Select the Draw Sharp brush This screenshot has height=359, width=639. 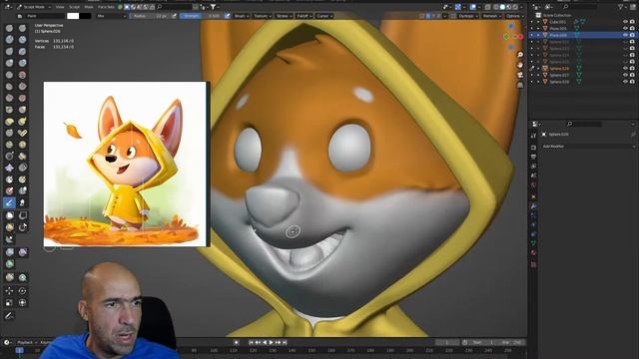(x=22, y=28)
